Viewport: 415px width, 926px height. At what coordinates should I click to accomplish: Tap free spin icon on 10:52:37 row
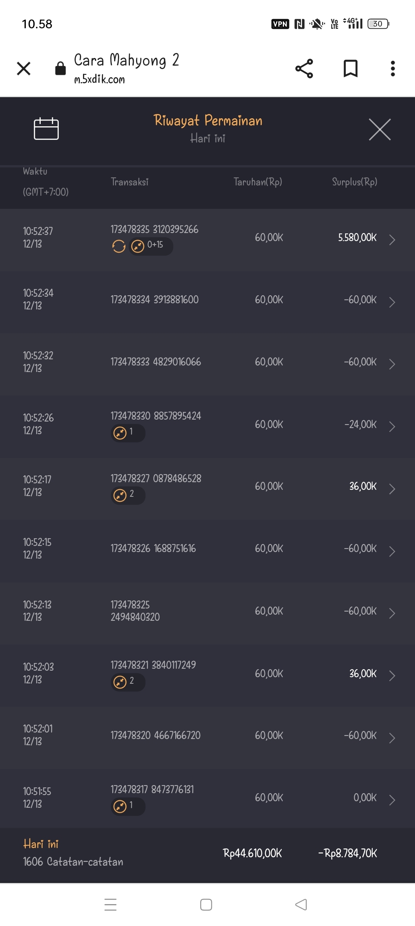(119, 246)
